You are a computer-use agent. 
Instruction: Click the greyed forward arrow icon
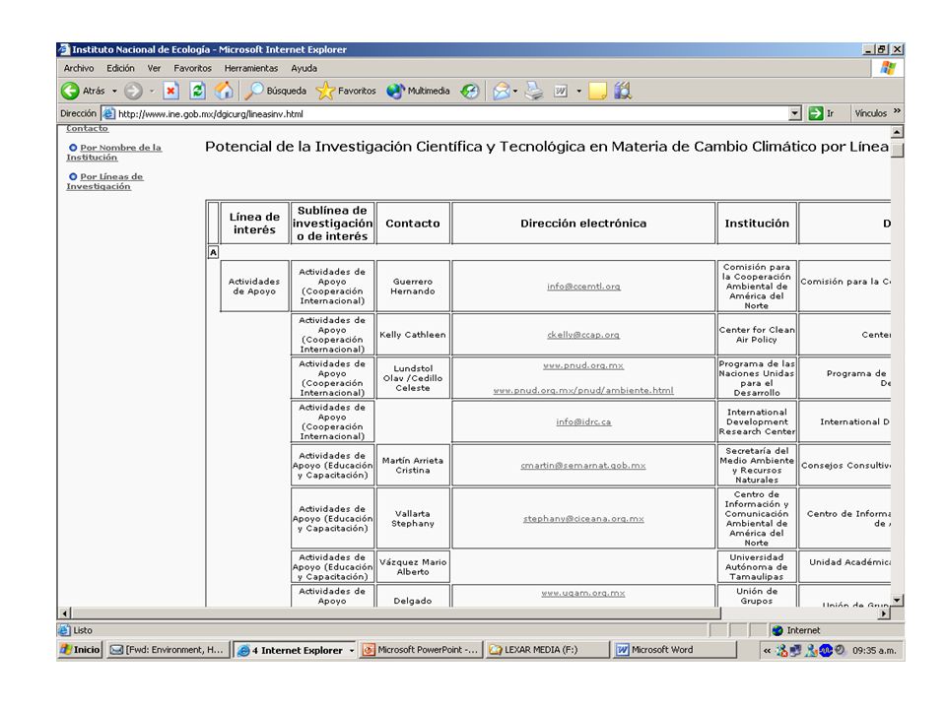(x=133, y=91)
